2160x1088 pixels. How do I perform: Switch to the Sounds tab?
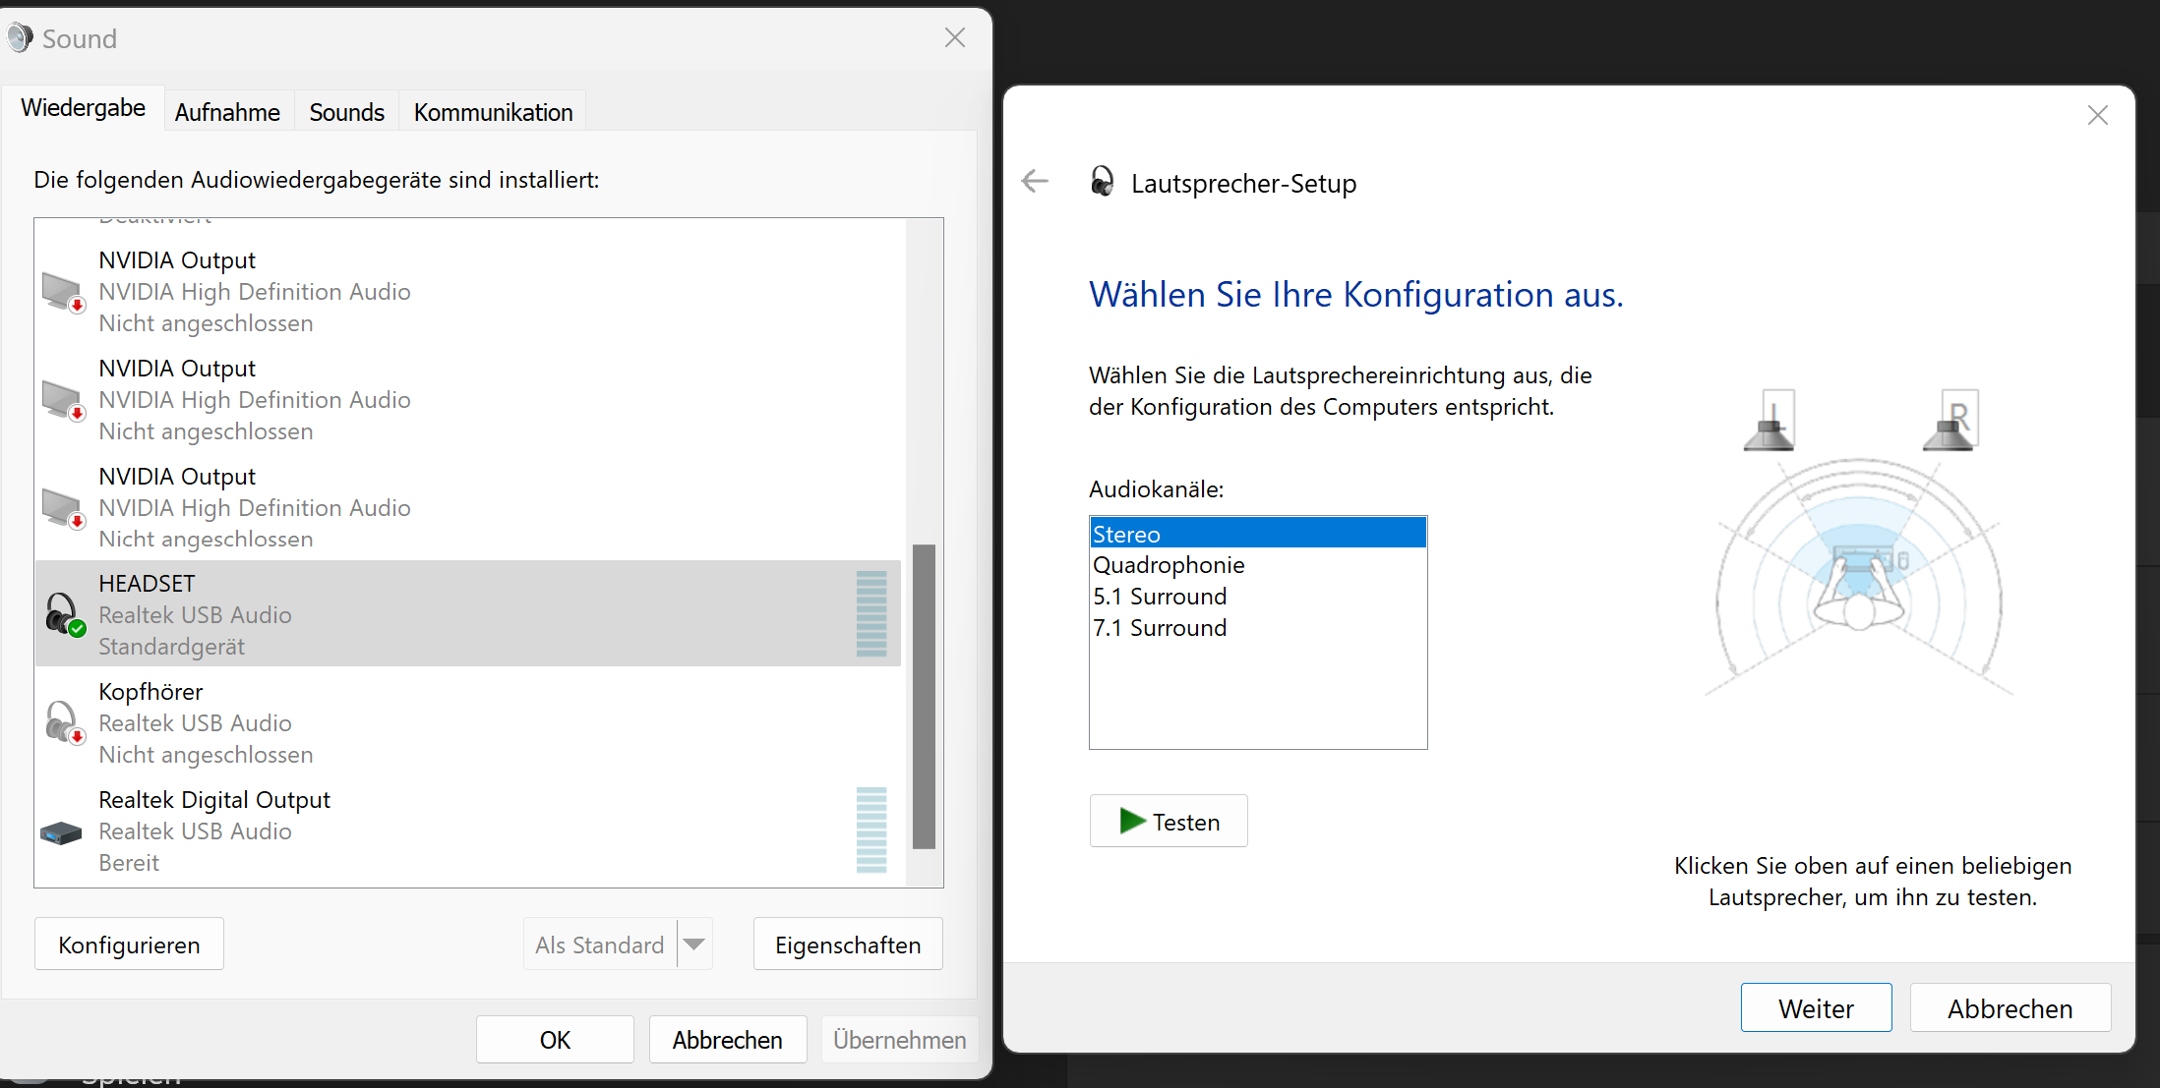pos(346,112)
